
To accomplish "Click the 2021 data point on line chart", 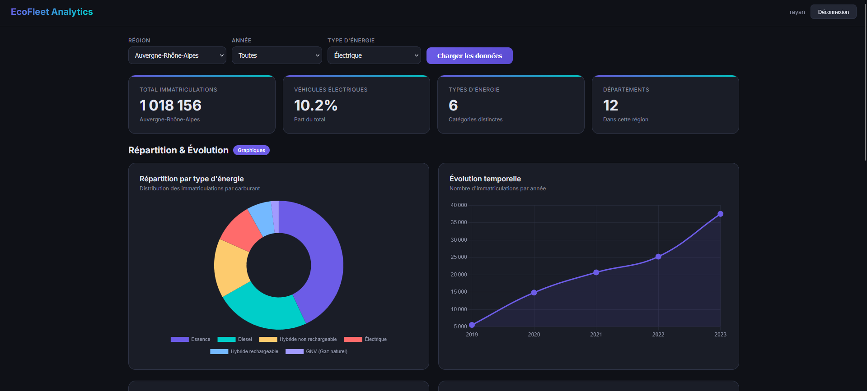I will 596,272.
